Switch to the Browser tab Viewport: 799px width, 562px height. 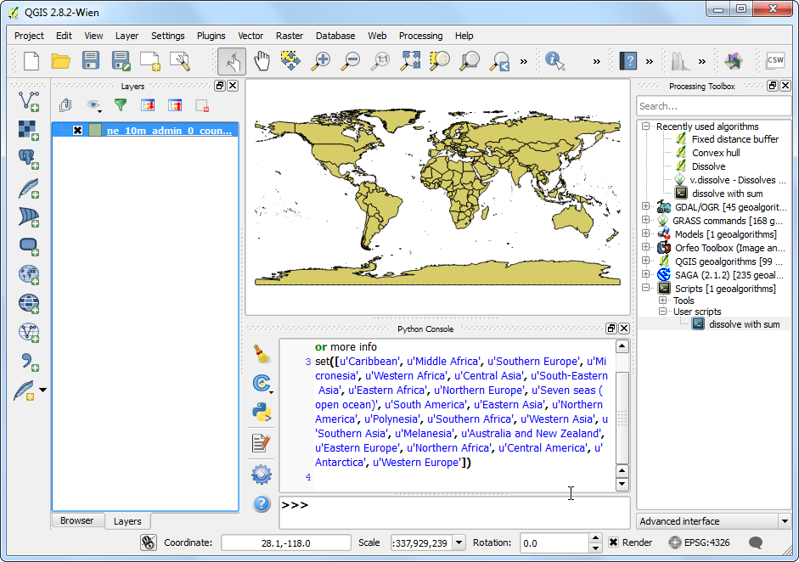pos(76,520)
